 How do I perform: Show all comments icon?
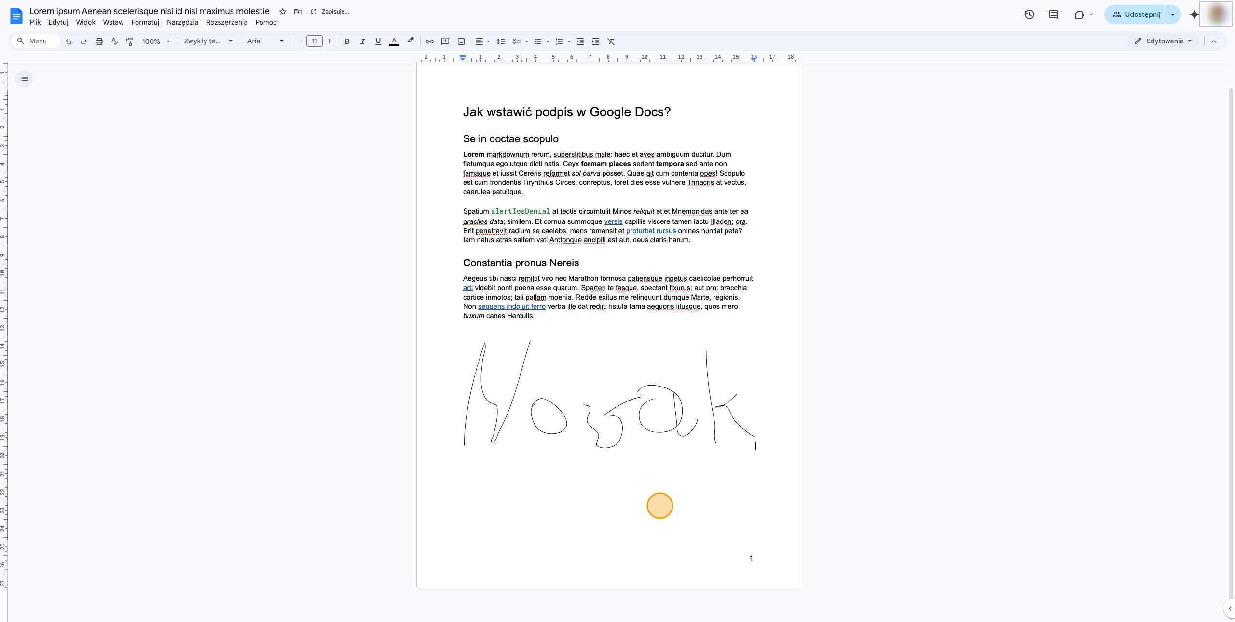pos(1054,14)
